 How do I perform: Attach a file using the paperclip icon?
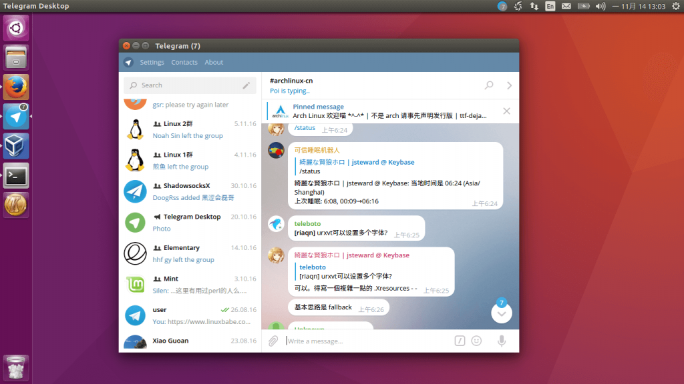[x=273, y=341]
